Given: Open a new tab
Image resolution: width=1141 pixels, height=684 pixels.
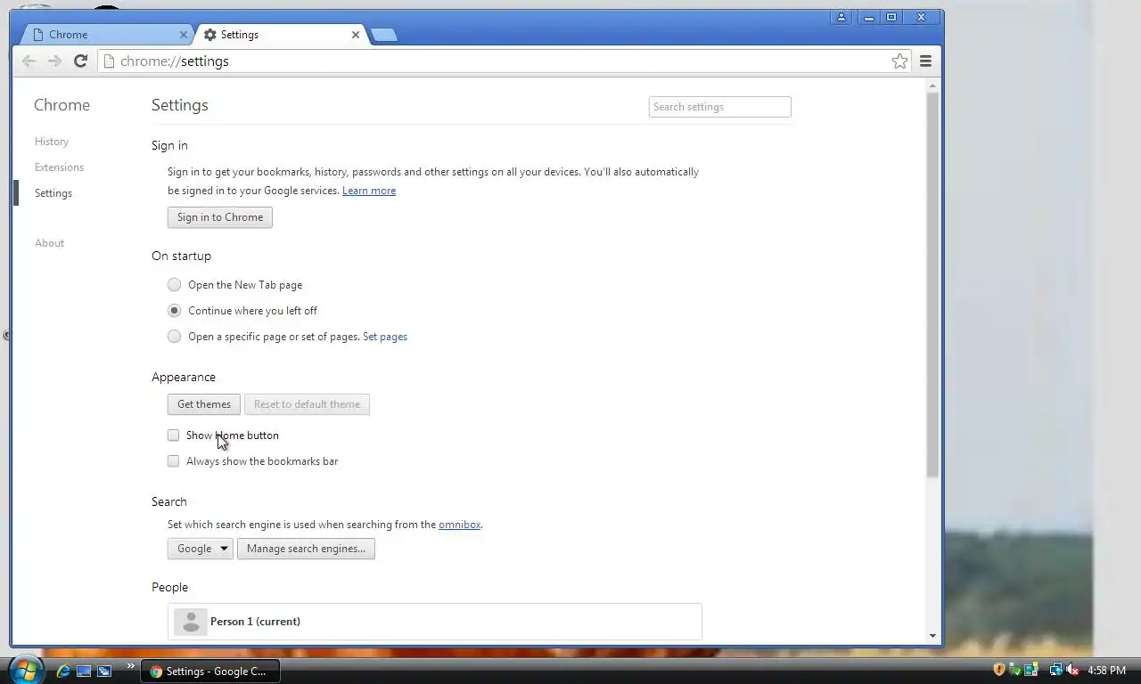Looking at the screenshot, I should [384, 35].
